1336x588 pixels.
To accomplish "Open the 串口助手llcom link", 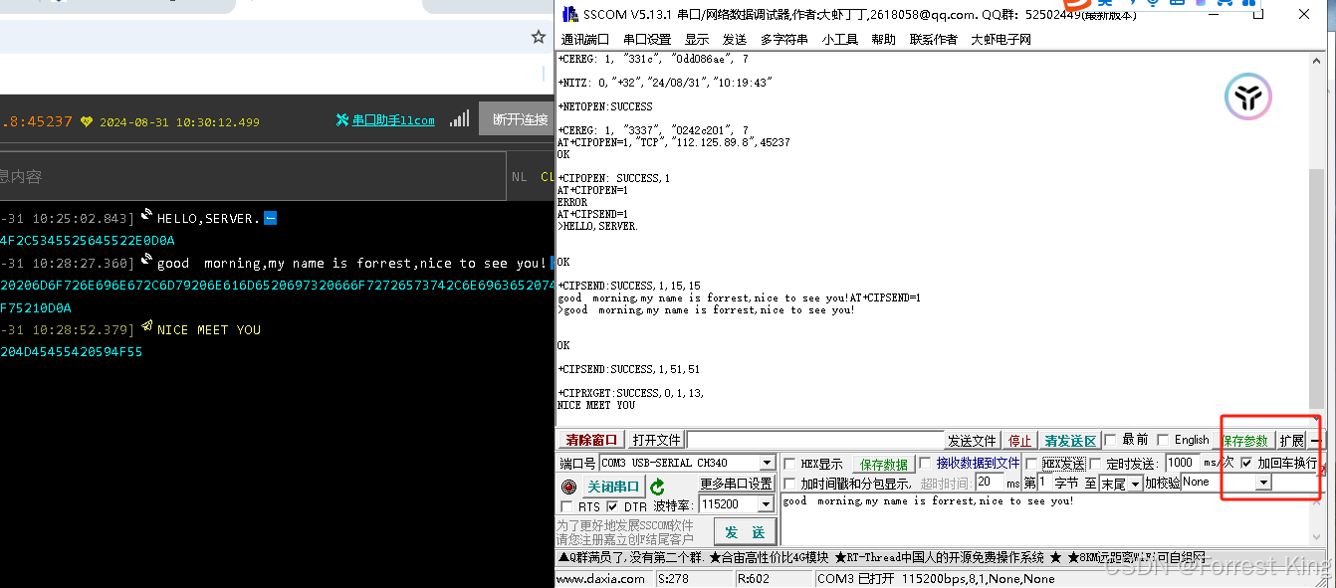I will (393, 120).
